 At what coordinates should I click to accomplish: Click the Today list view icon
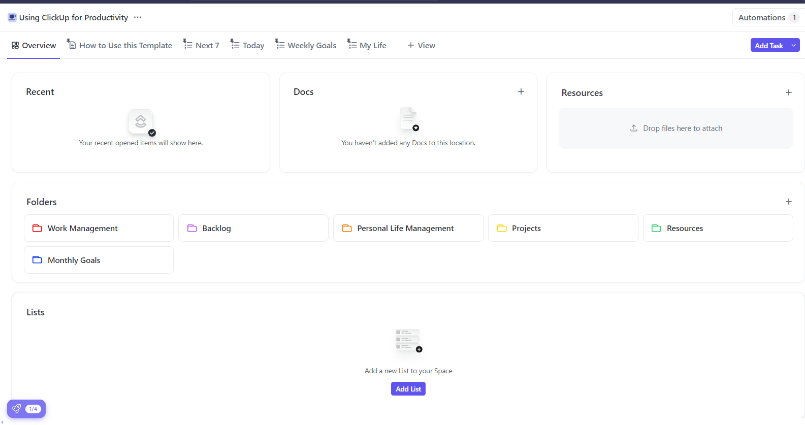coord(235,44)
